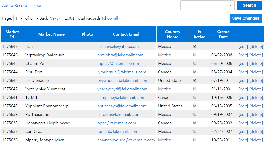264x142 pixels.
Task: Click Save Changes button
Action: tap(246, 18)
